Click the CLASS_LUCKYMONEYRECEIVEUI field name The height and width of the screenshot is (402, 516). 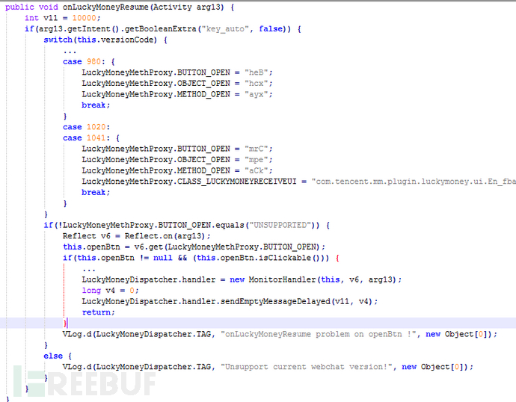click(x=237, y=182)
